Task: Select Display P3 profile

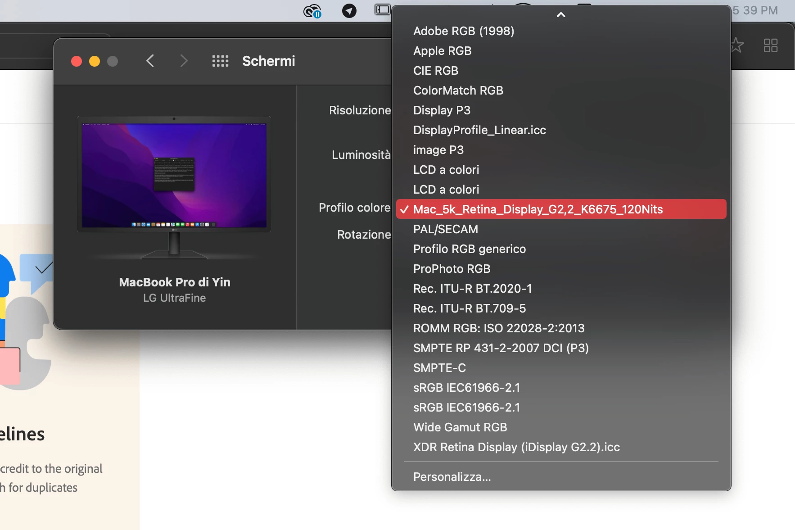Action: coord(561,110)
